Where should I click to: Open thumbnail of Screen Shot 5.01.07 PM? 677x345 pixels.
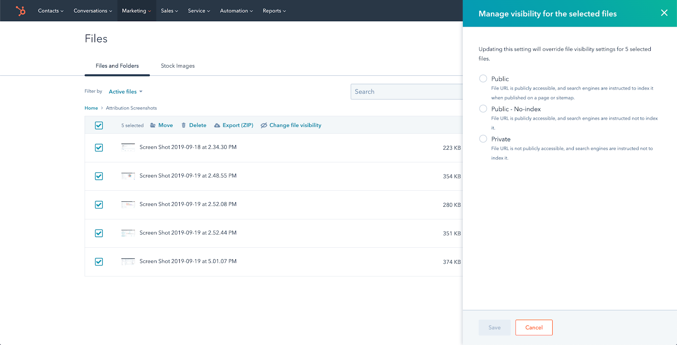pyautogui.click(x=128, y=261)
